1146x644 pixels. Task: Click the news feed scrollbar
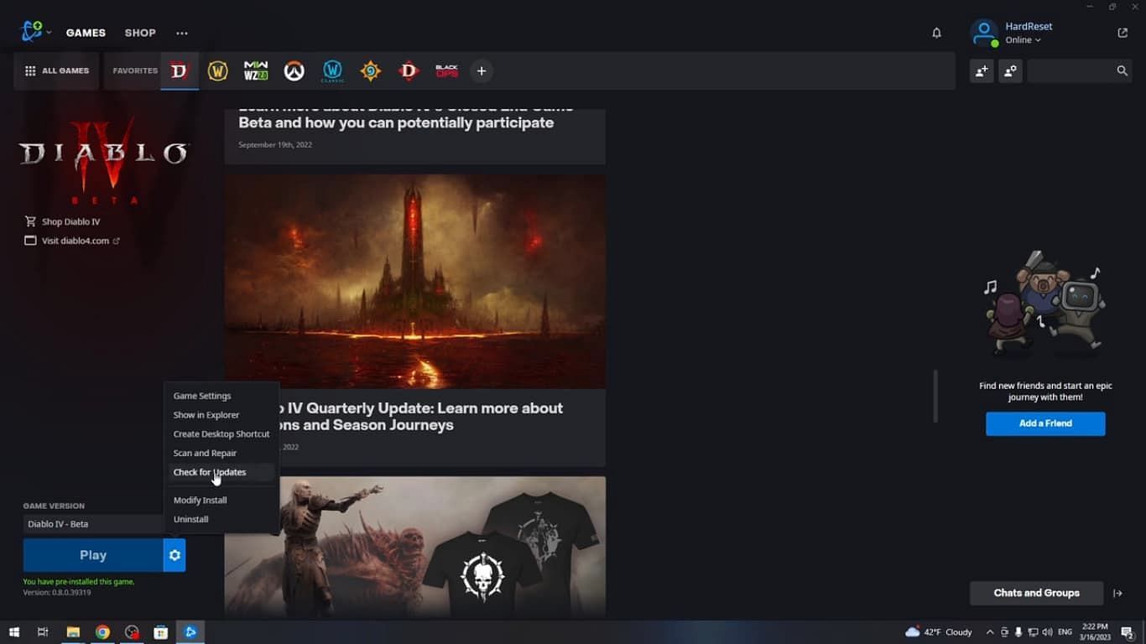(935, 396)
